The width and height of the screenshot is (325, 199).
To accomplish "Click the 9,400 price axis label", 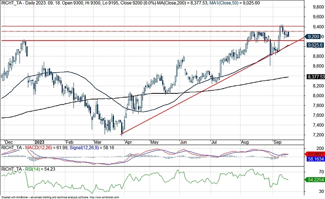I will pyautogui.click(x=318, y=27).
